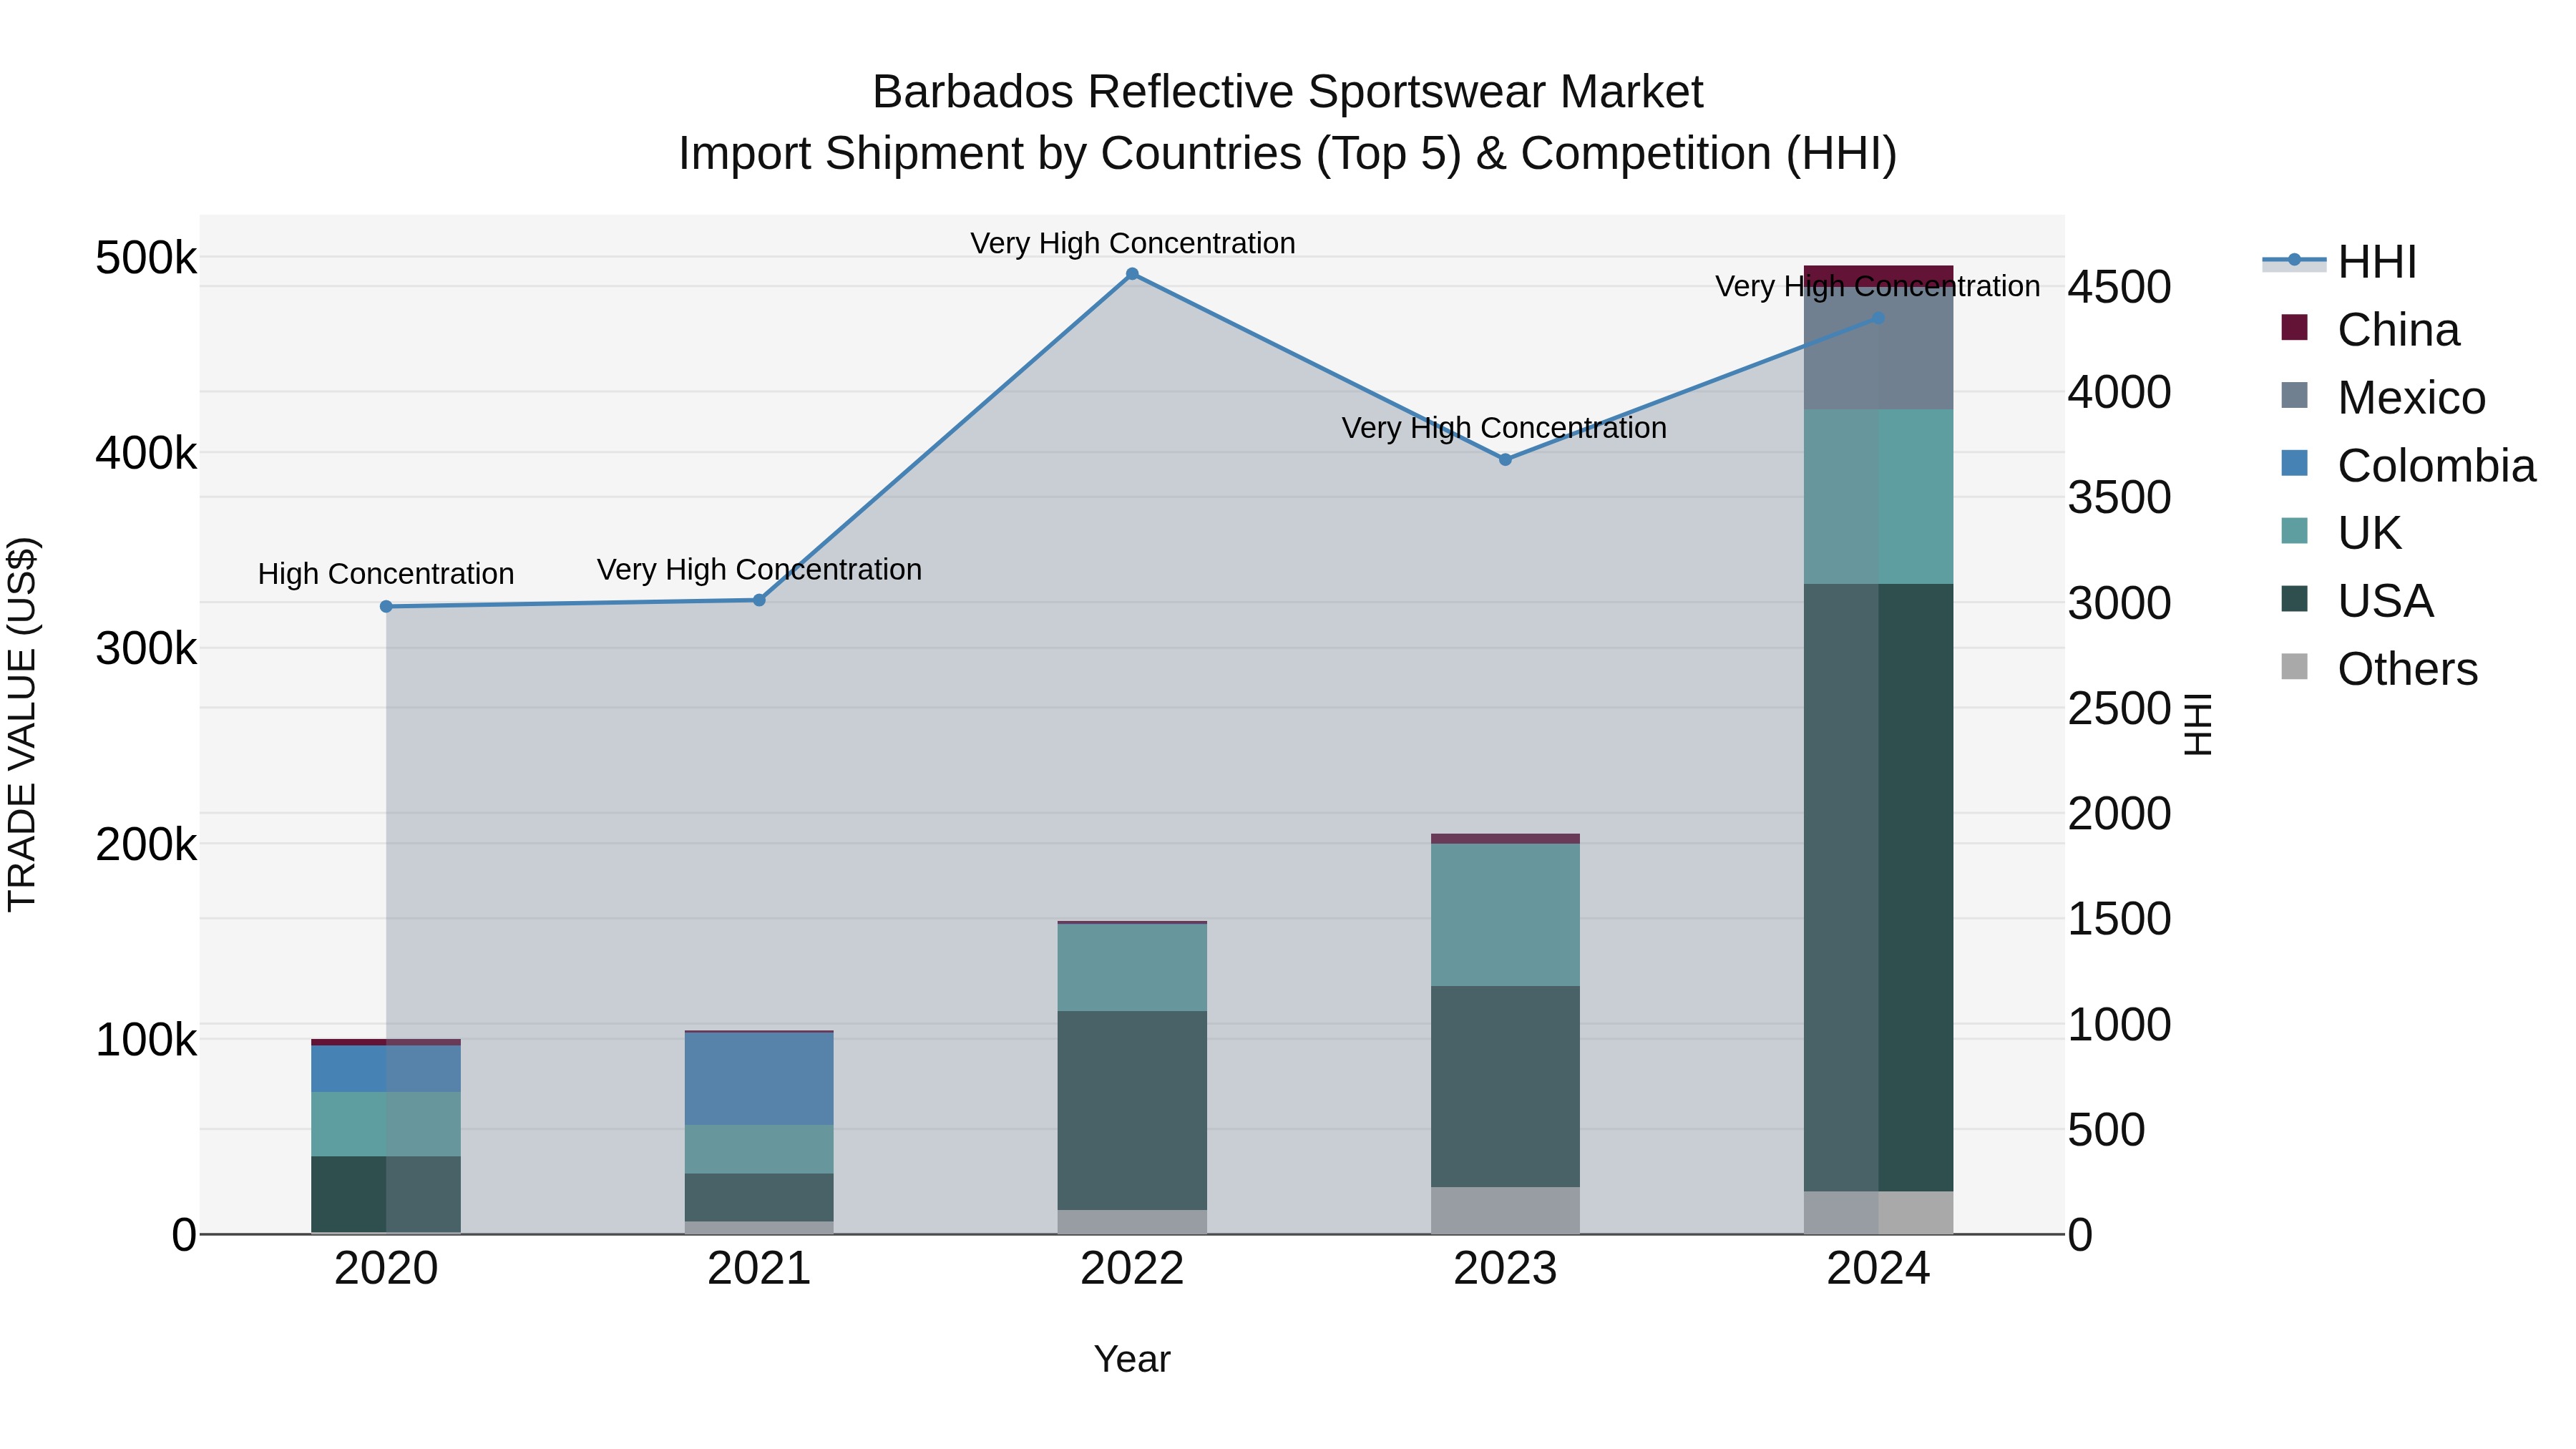Click the 2024 UK bar segment

pyautogui.click(x=1878, y=496)
